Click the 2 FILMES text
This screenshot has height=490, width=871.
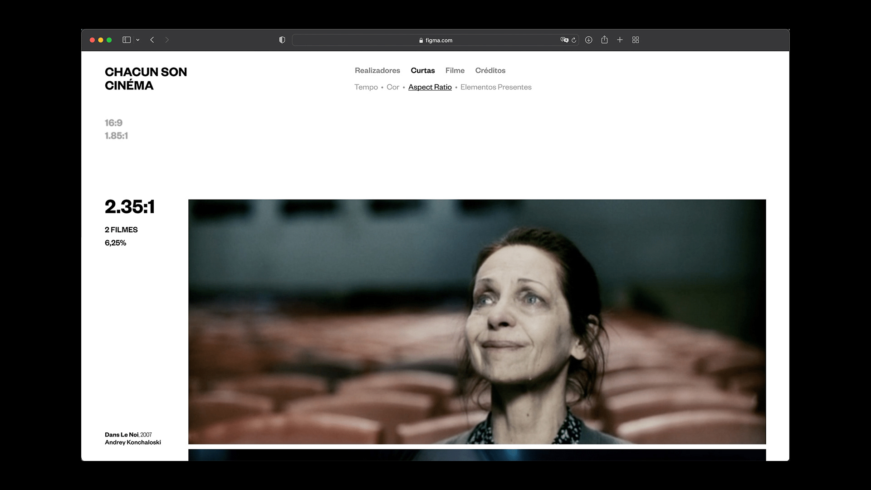pos(121,230)
